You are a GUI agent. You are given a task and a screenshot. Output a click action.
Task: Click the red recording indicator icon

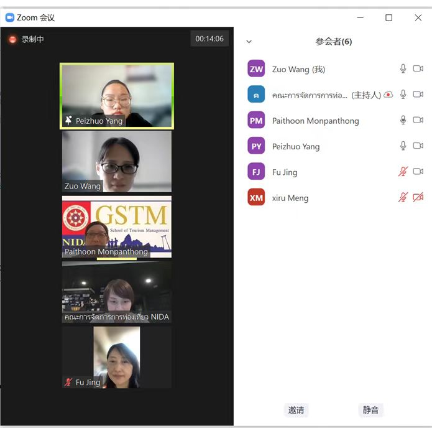pyautogui.click(x=12, y=39)
